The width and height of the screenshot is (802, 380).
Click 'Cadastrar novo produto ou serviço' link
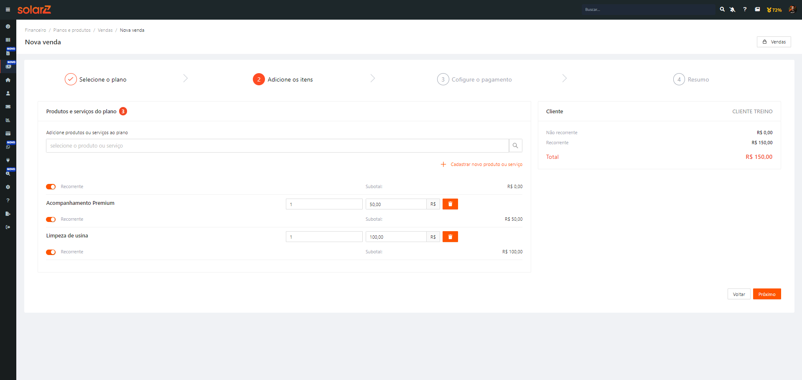click(486, 164)
